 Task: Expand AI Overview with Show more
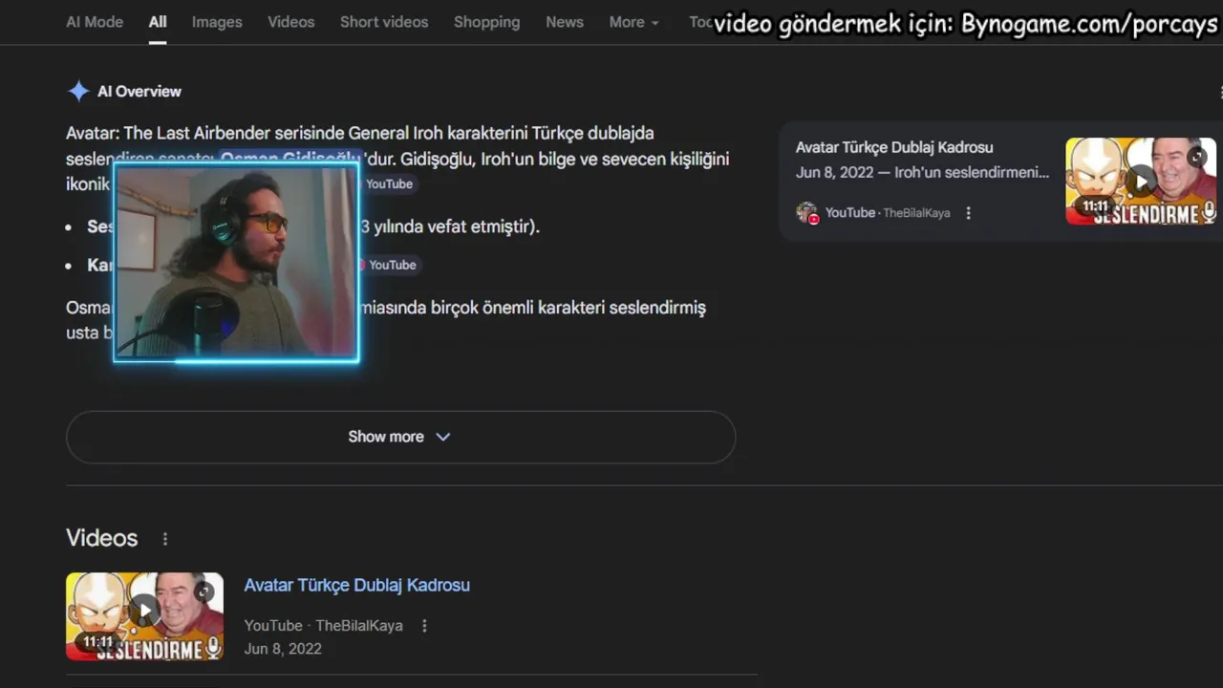pos(400,437)
